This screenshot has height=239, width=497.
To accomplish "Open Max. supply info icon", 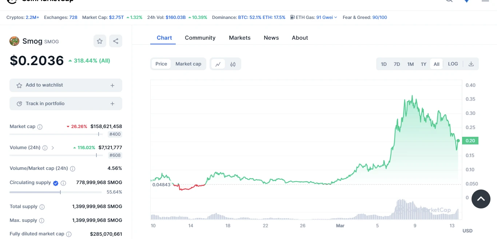I will [x=41, y=221].
